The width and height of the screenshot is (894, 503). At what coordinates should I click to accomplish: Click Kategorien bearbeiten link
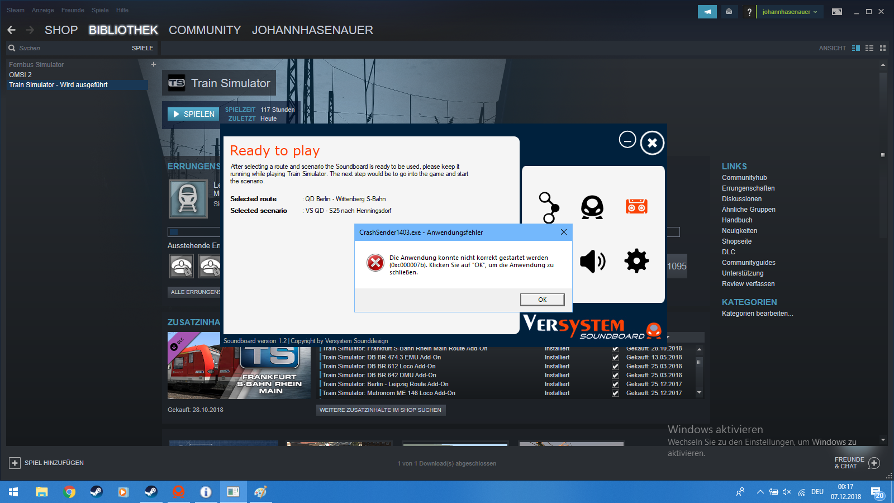click(x=757, y=314)
